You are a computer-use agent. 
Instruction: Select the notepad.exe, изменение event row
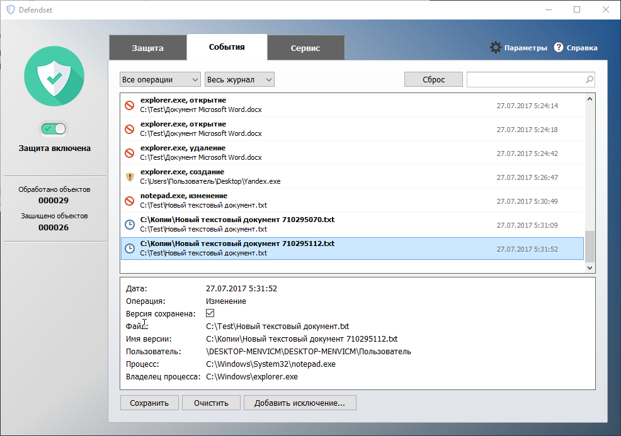pyautogui.click(x=352, y=201)
